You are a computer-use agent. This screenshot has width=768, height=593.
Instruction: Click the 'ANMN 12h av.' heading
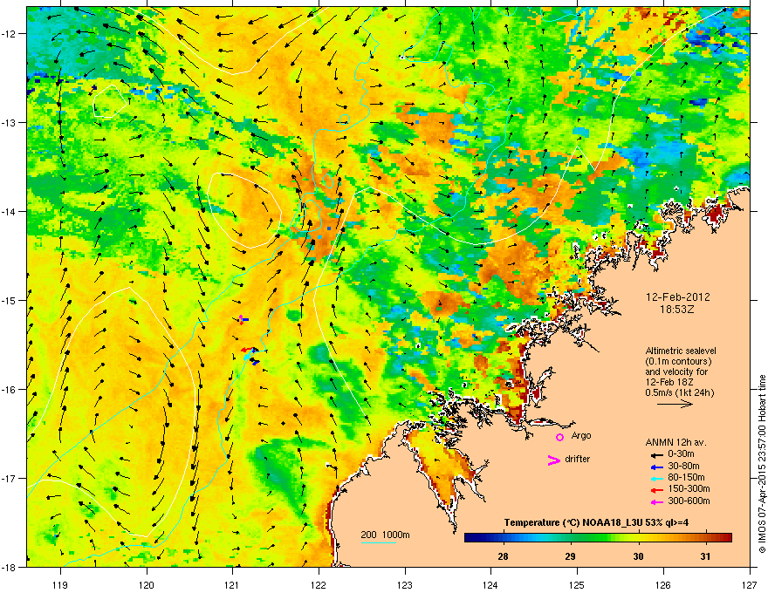tap(675, 442)
